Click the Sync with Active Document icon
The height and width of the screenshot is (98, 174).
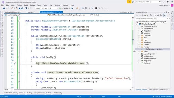[155, 16]
